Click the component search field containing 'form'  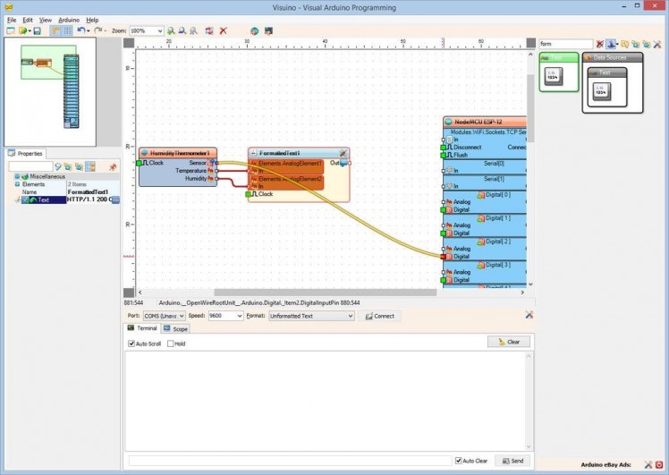point(564,43)
